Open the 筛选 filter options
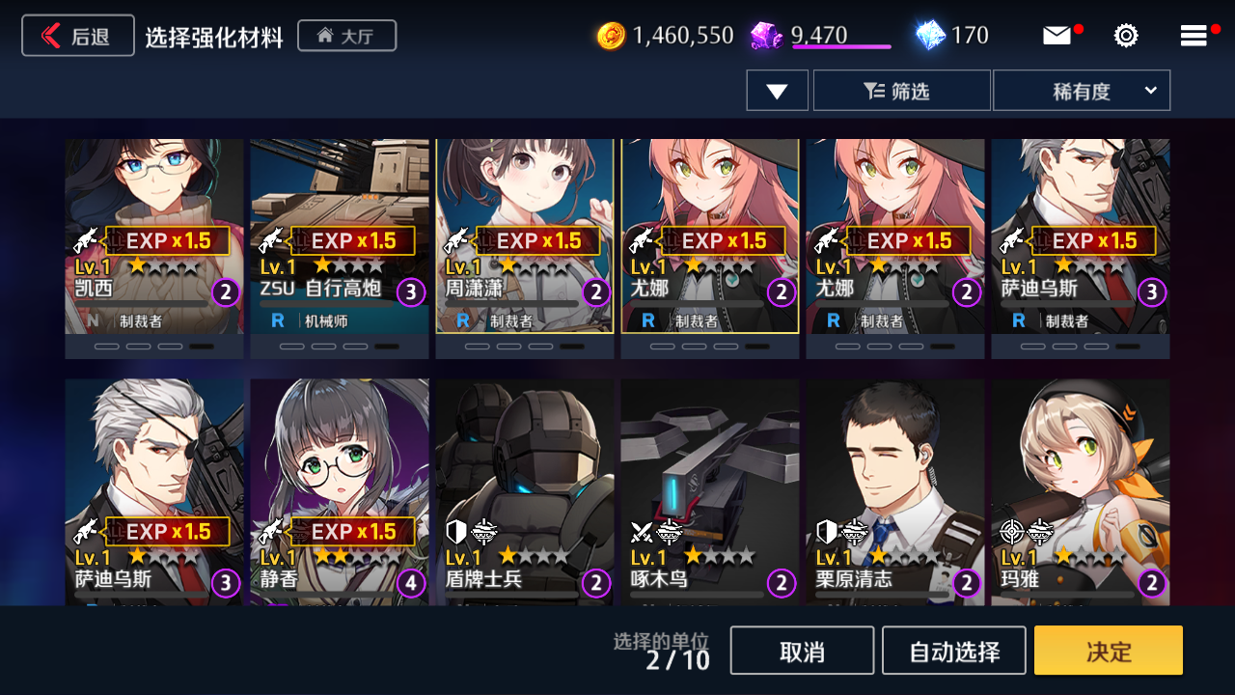 [x=902, y=91]
